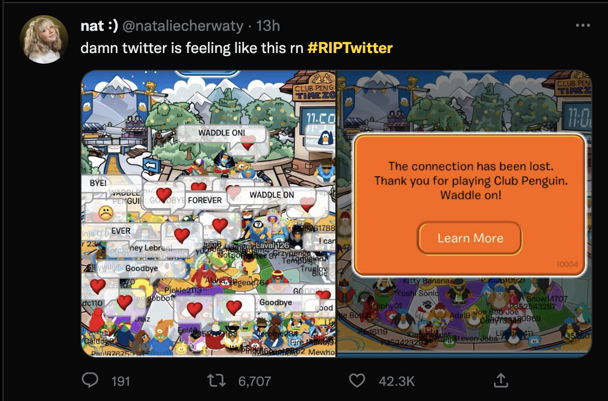Click the 42.3K likes count
Screen dimensions: 608x401
[397, 381]
